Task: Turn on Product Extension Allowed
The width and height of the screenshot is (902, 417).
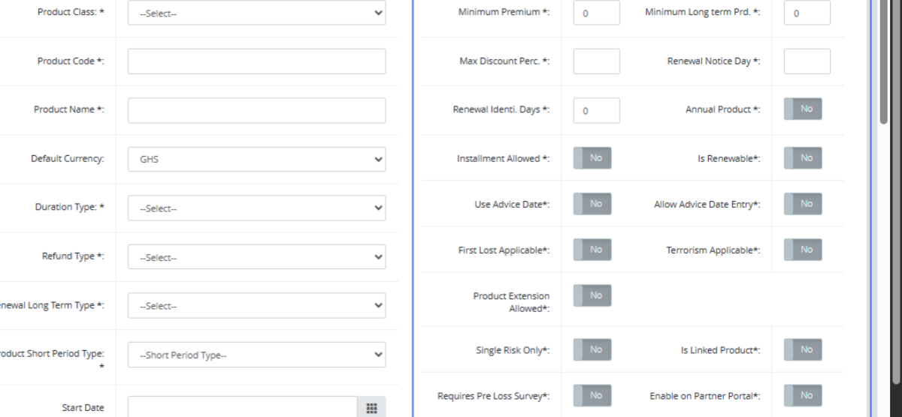Action: (x=592, y=295)
